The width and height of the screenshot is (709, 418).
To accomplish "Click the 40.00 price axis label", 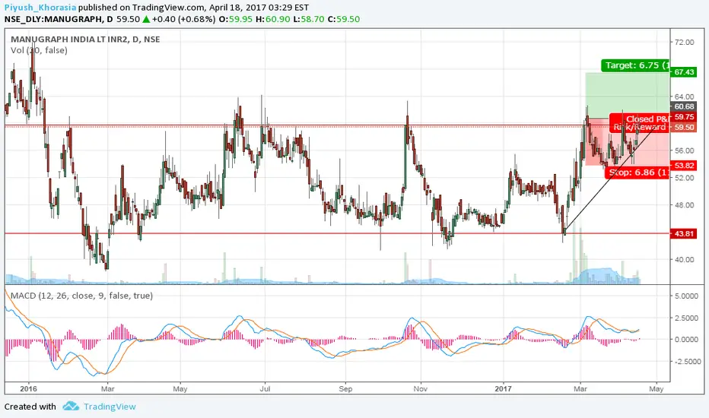I will point(684,259).
